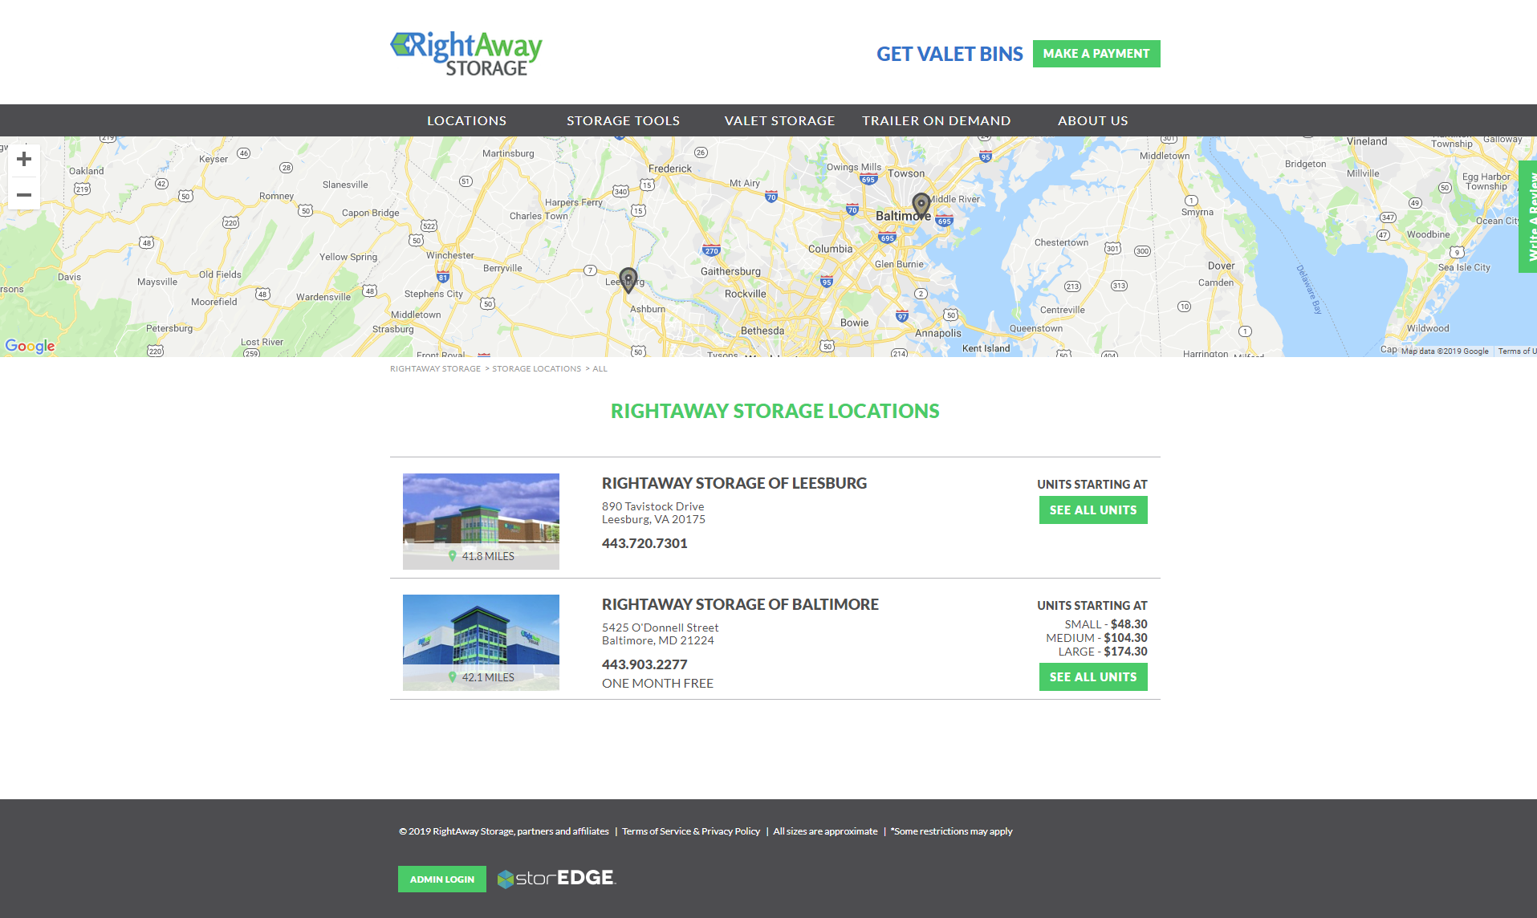Open the Valet Storage menu
This screenshot has width=1537, height=918.
779,120
